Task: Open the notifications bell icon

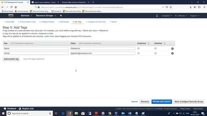Action: pos(157,16)
